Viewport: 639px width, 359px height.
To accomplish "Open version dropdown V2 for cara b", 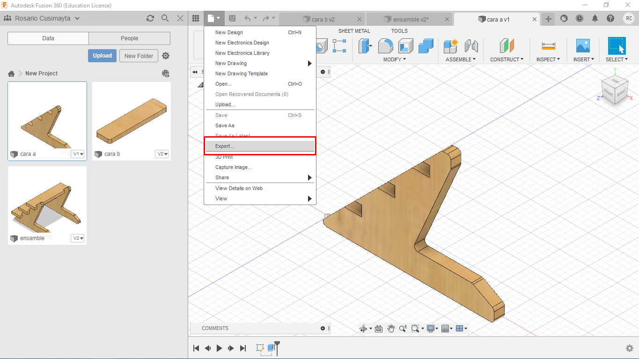I will [x=162, y=154].
